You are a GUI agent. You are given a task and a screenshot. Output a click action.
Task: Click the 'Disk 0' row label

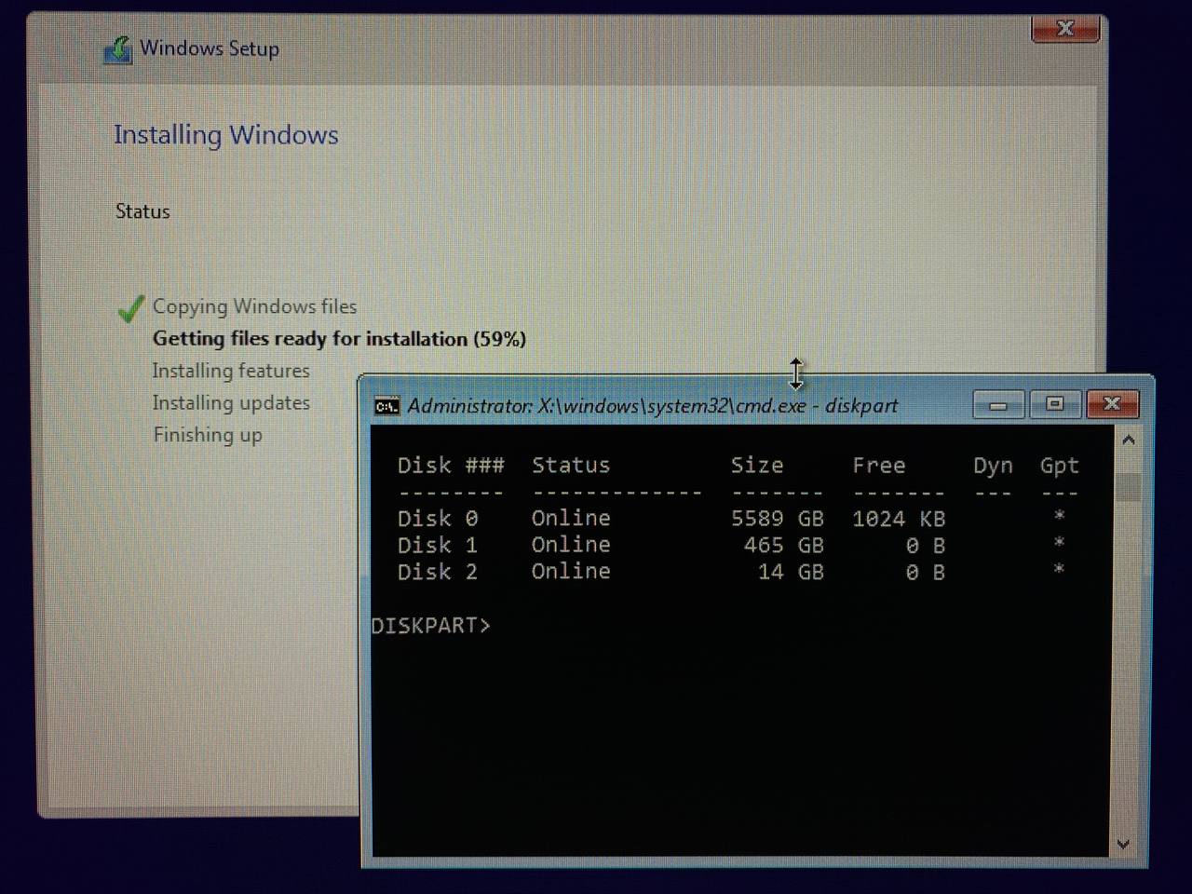tap(438, 519)
